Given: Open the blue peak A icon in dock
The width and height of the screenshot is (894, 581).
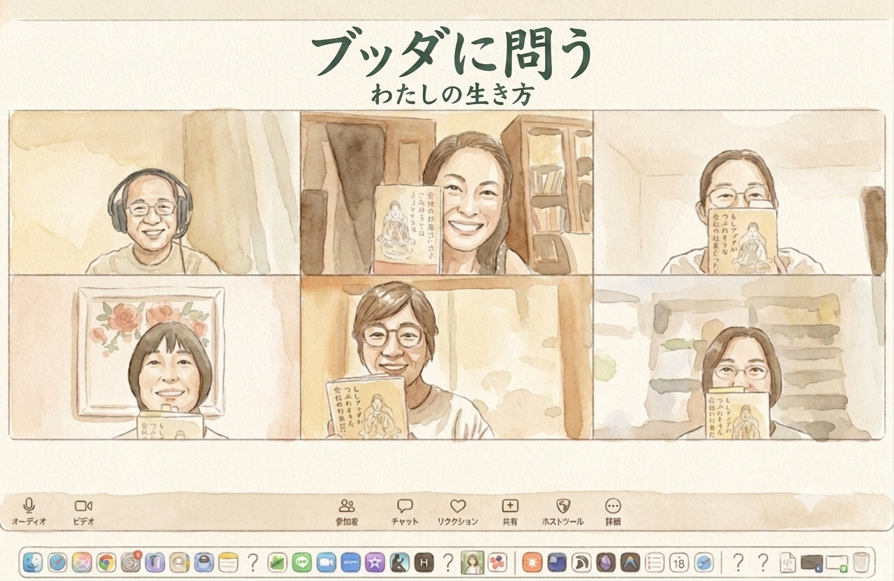Looking at the screenshot, I should [x=630, y=562].
